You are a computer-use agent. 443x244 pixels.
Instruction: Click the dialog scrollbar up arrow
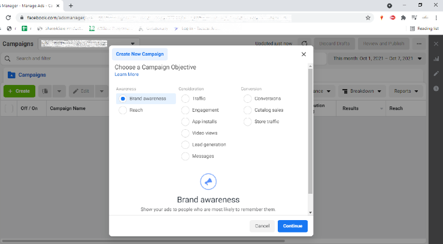310,66
